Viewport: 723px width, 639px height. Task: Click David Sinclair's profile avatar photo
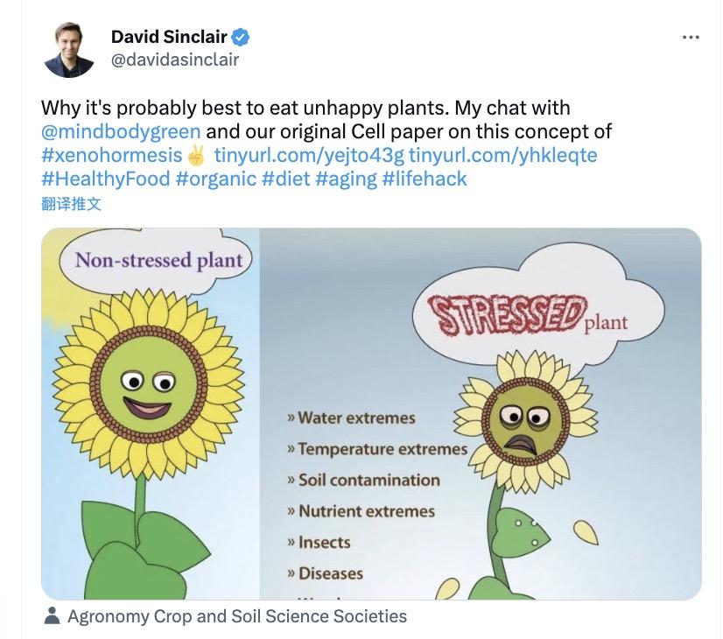click(x=68, y=50)
